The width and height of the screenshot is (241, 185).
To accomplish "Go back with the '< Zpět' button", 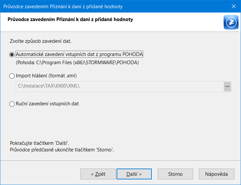I will (x=98, y=174).
